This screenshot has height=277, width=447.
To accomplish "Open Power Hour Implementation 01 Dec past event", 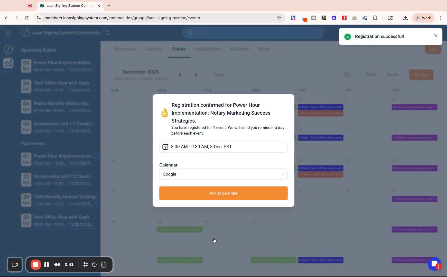I will coord(58,159).
